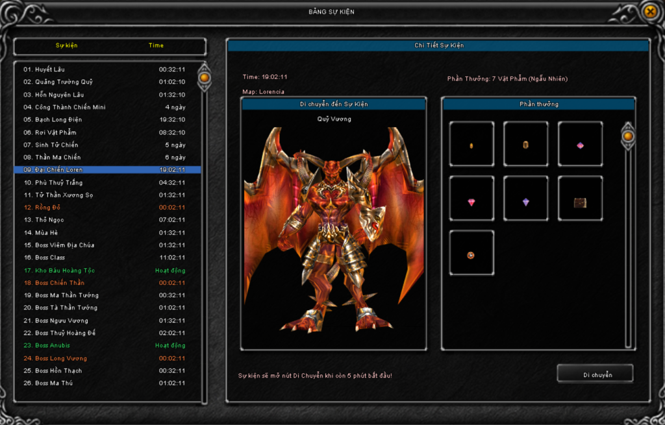This screenshot has height=425, width=665.
Task: Select the brown treasure chest reward item
Action: [x=580, y=202]
